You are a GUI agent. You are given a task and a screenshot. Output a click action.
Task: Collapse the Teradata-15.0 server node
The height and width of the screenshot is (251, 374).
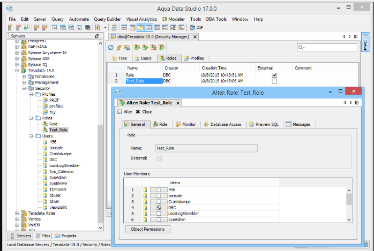(17, 70)
